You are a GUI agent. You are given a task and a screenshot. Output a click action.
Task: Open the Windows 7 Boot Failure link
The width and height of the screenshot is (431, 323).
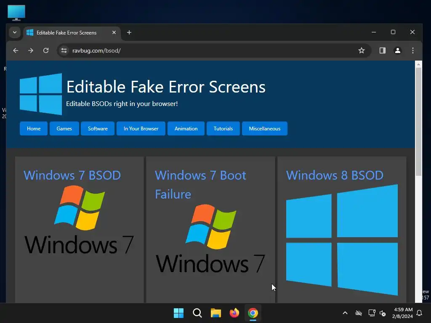click(x=200, y=185)
